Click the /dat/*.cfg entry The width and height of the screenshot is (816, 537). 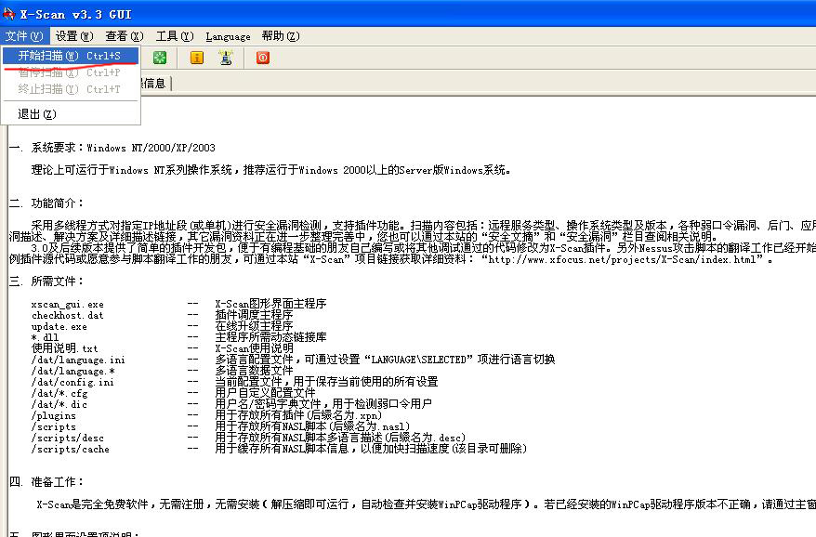coord(59,393)
